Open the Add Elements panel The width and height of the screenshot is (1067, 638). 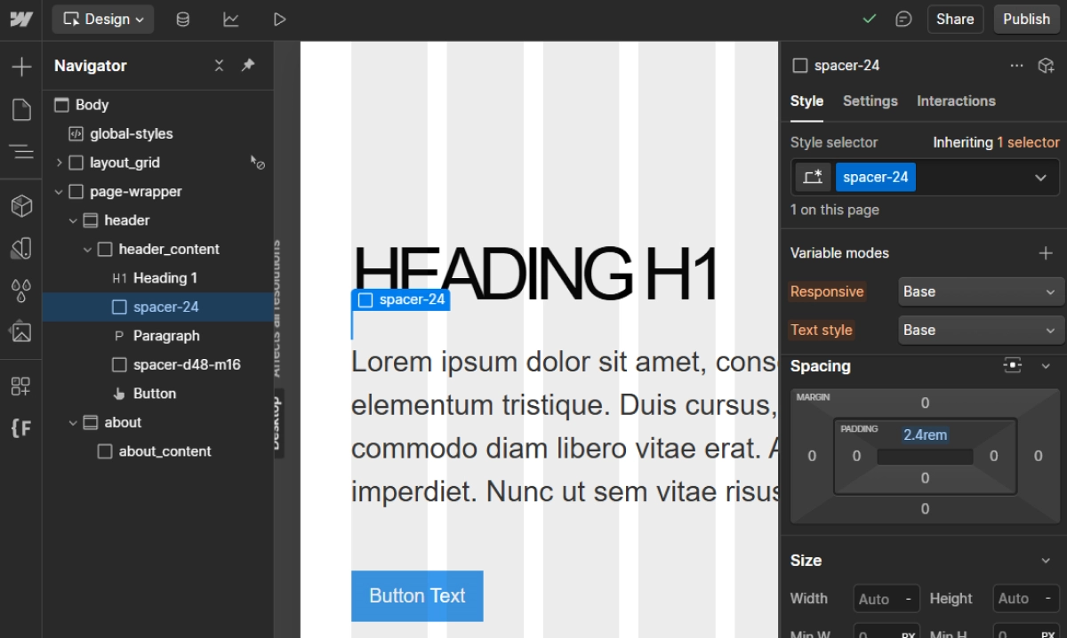pos(21,67)
